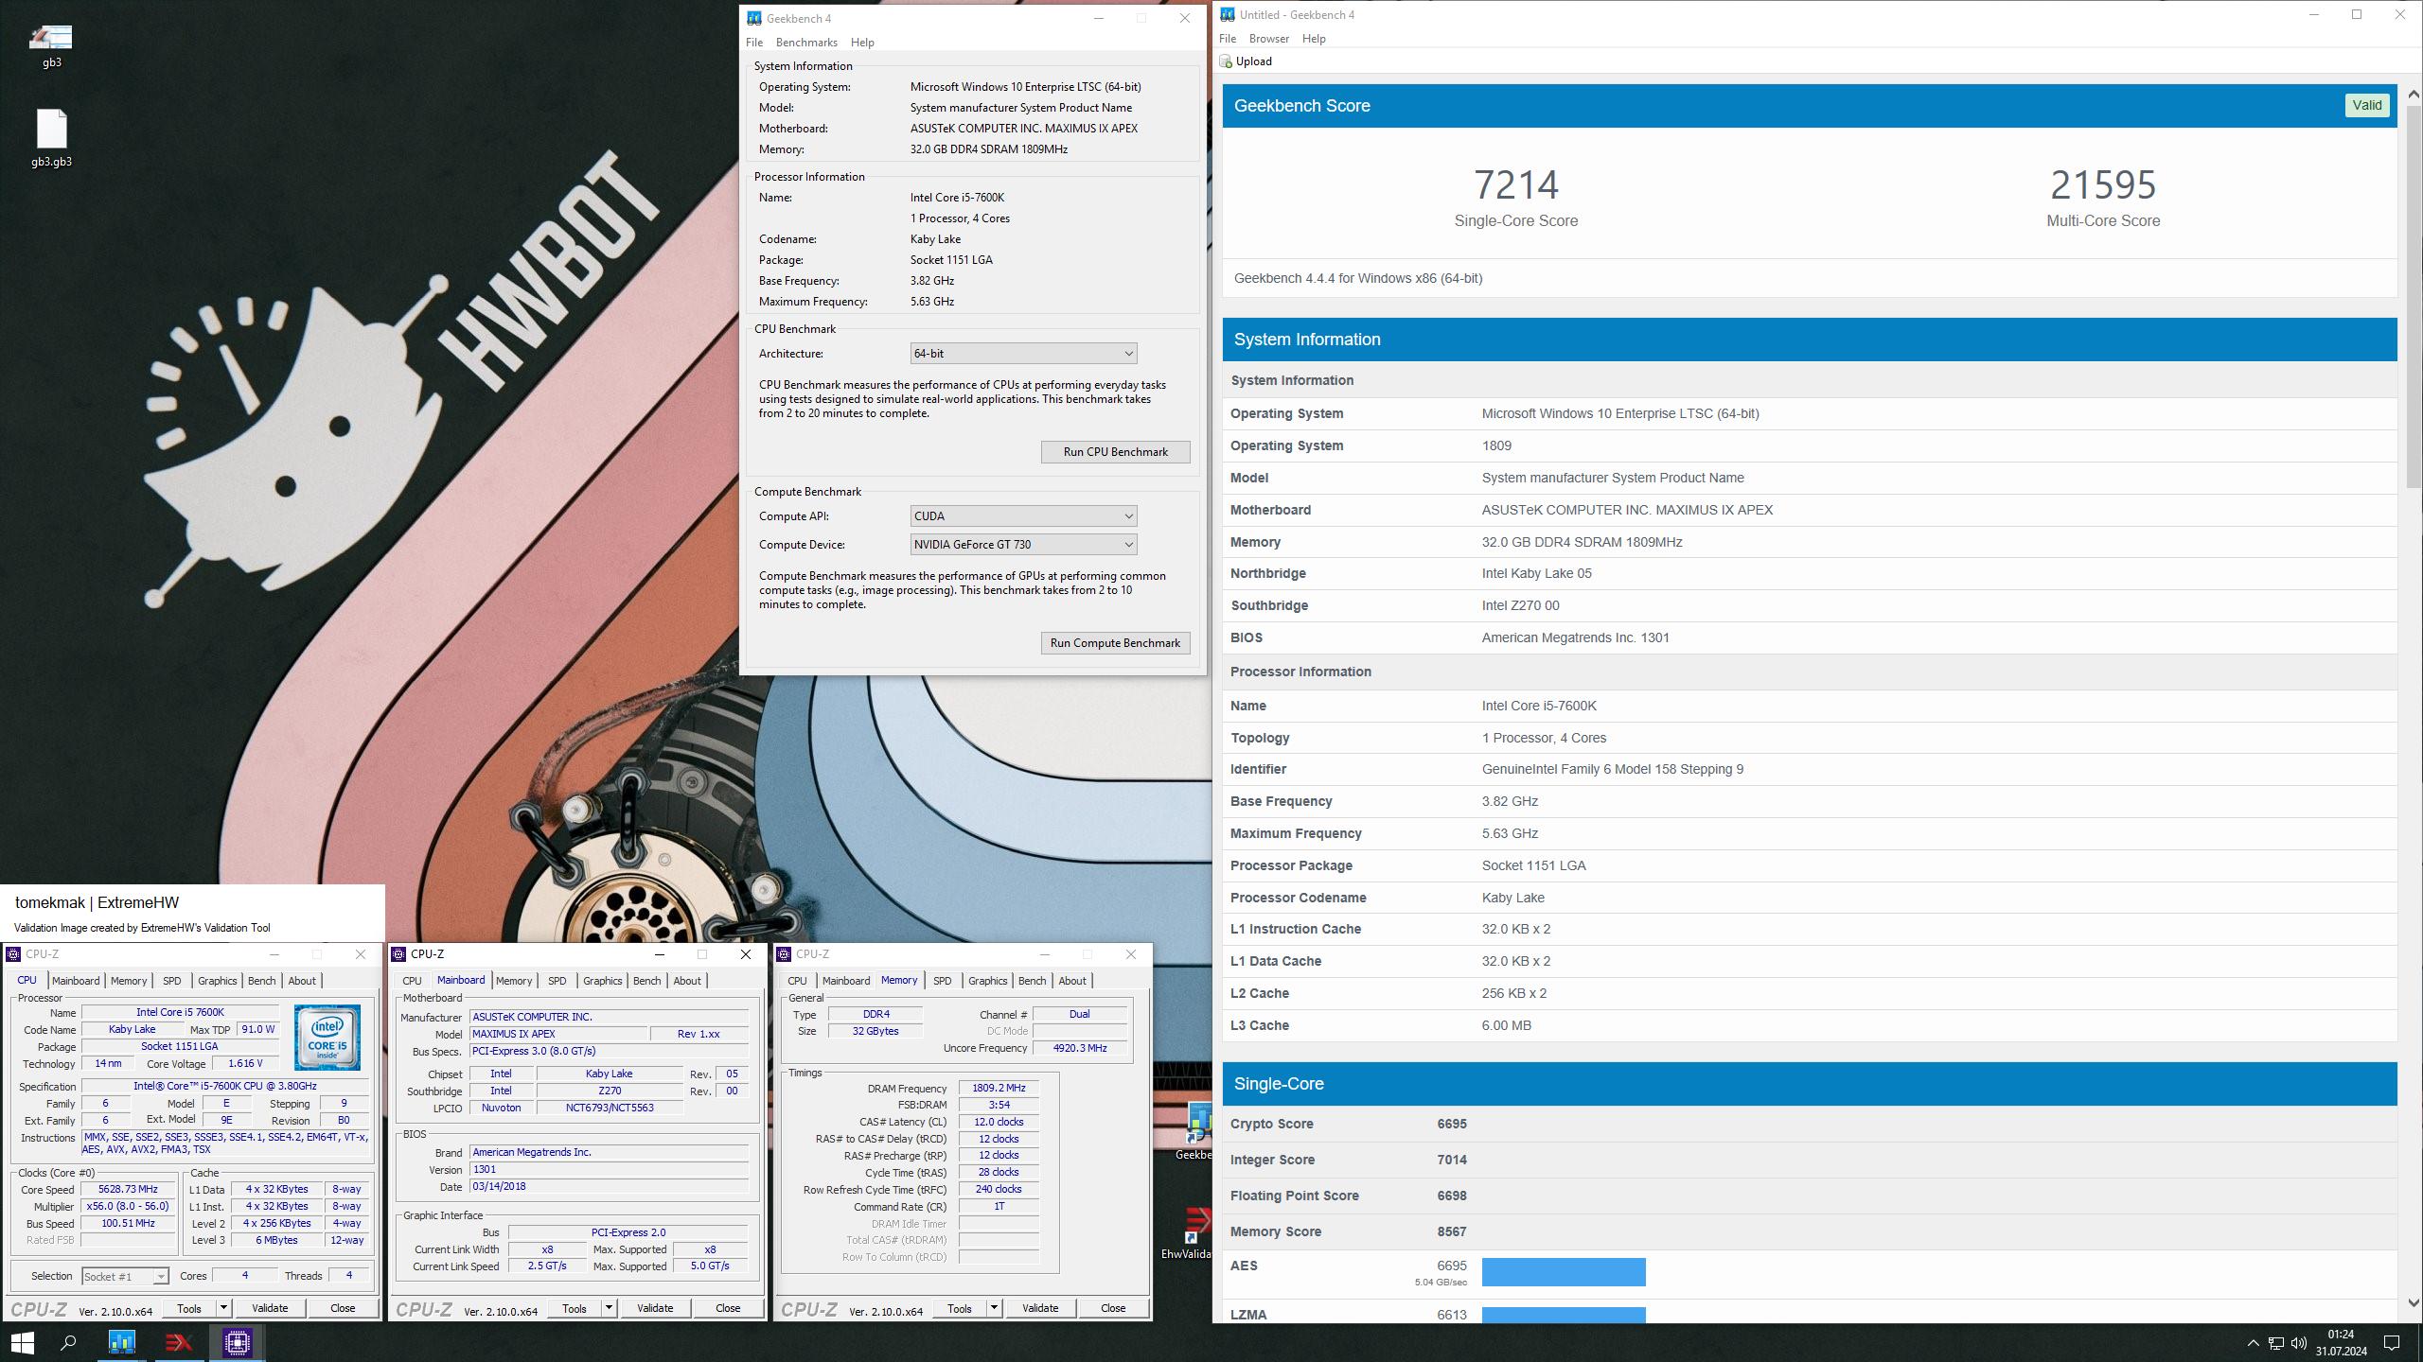This screenshot has width=2423, height=1362.
Task: Click Tools button in CPU-Z Memory window
Action: (x=960, y=1308)
